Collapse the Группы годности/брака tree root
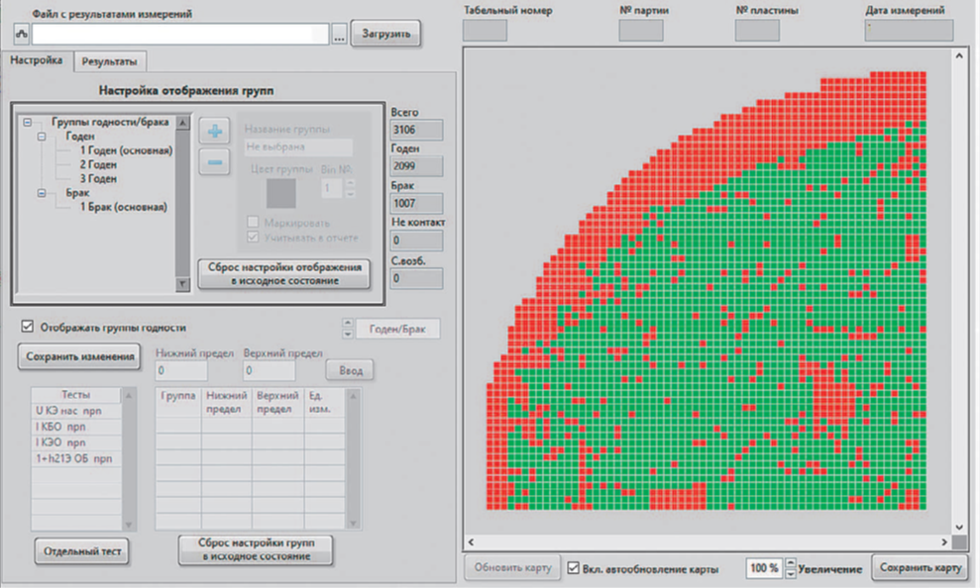Image resolution: width=980 pixels, height=588 pixels. (x=28, y=123)
